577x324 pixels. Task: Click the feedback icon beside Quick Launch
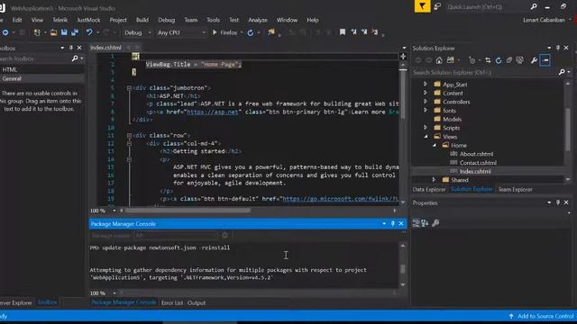[437, 6]
